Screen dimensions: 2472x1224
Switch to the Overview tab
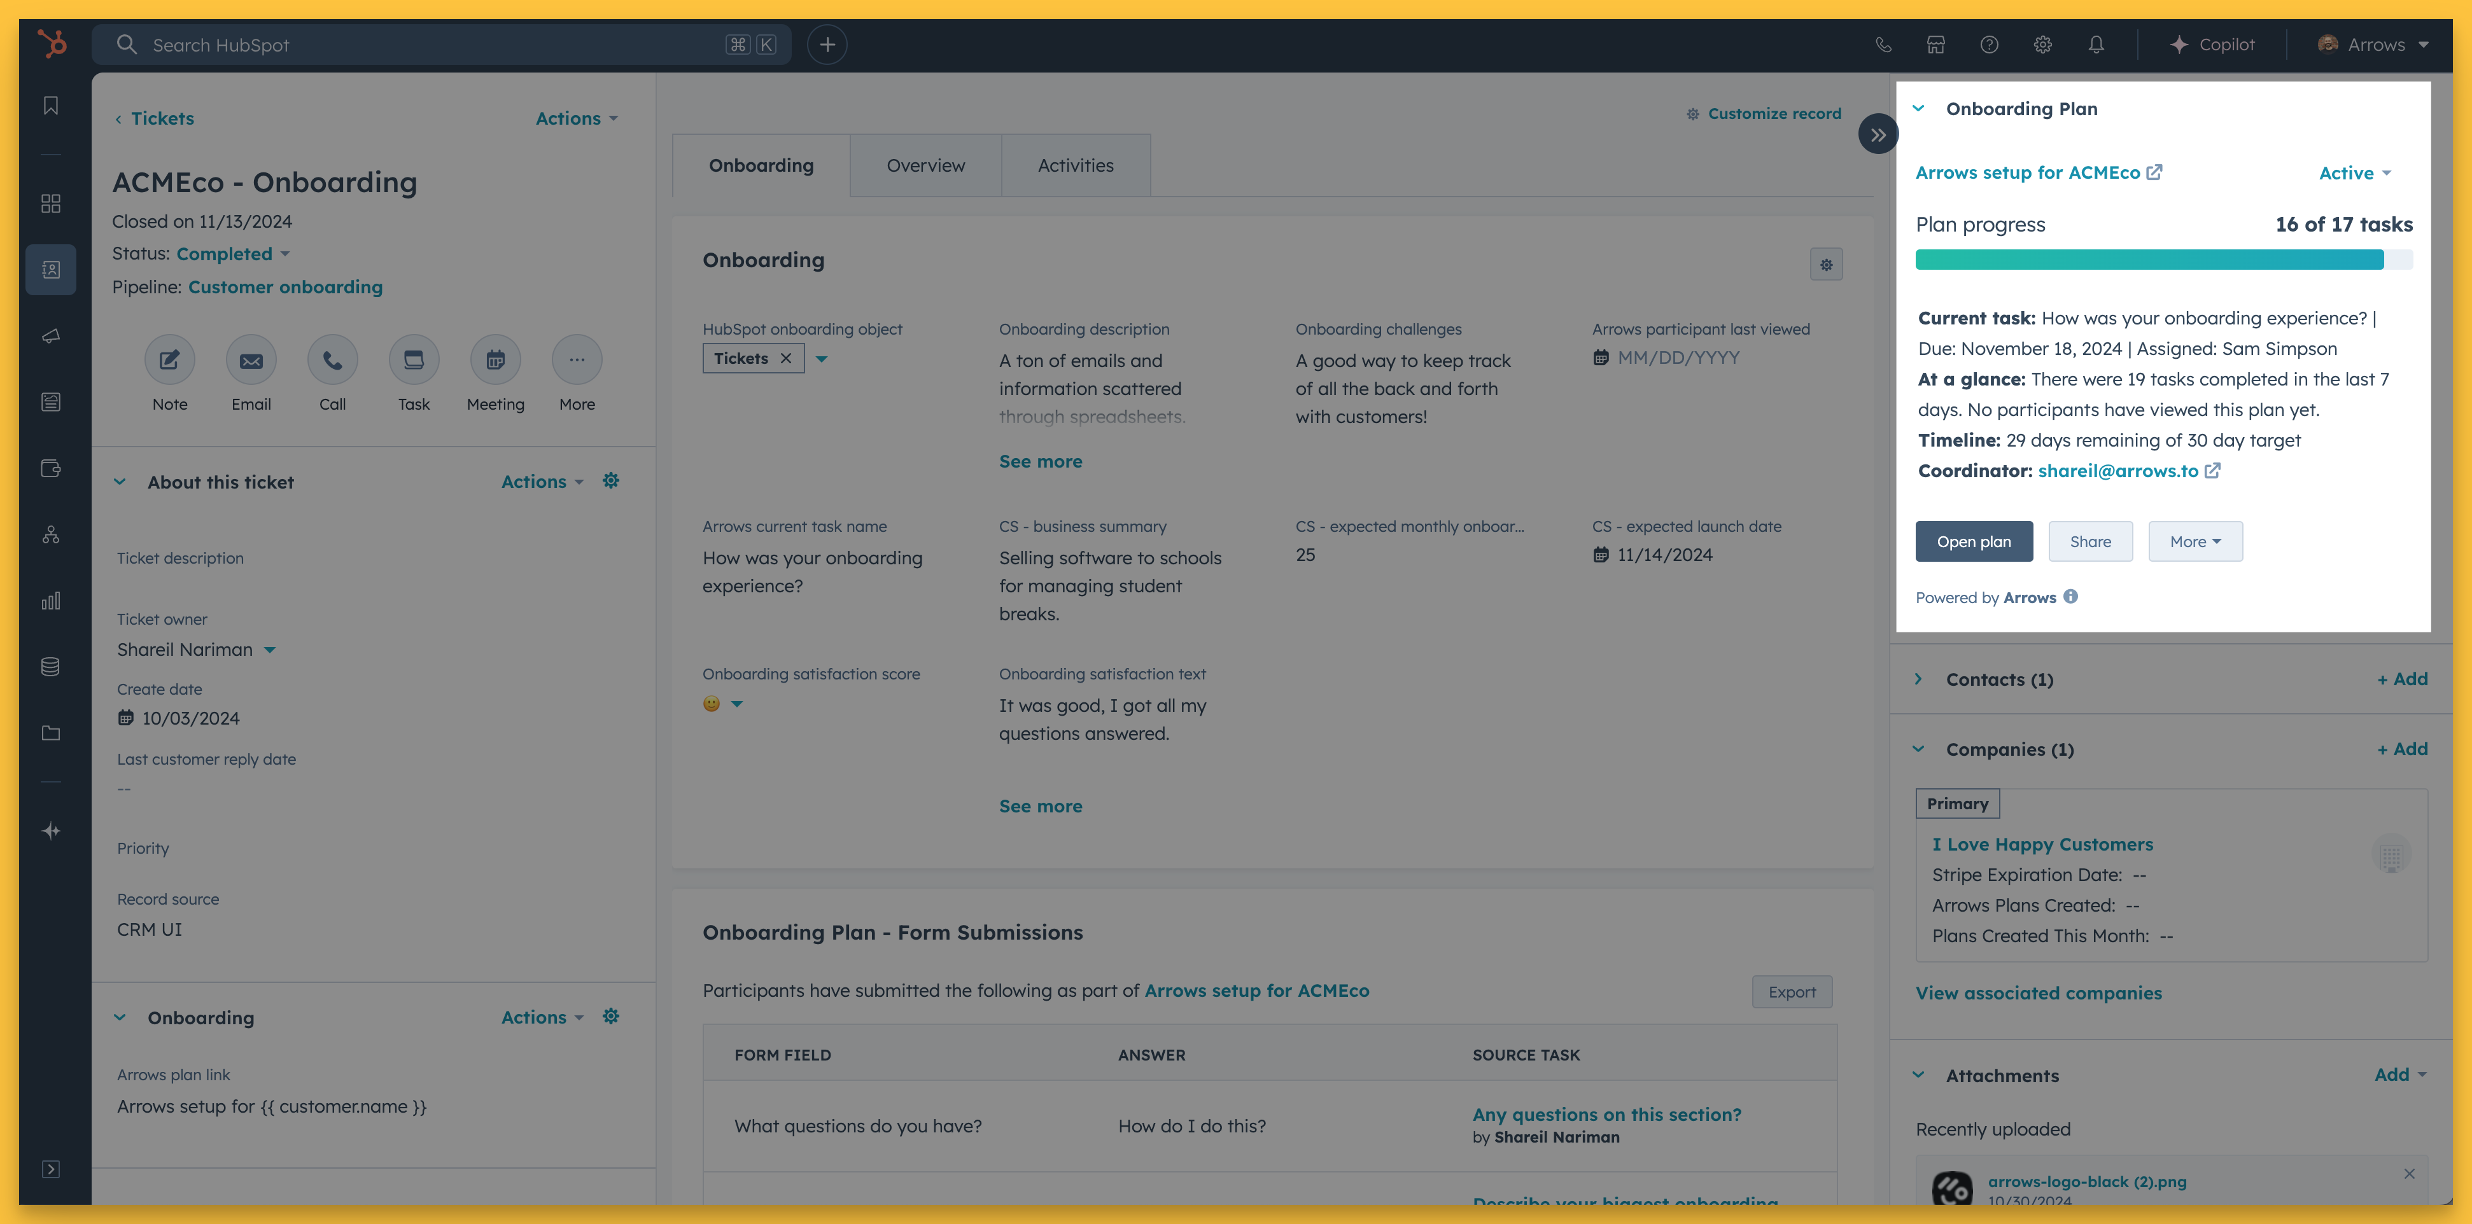pyautogui.click(x=925, y=166)
